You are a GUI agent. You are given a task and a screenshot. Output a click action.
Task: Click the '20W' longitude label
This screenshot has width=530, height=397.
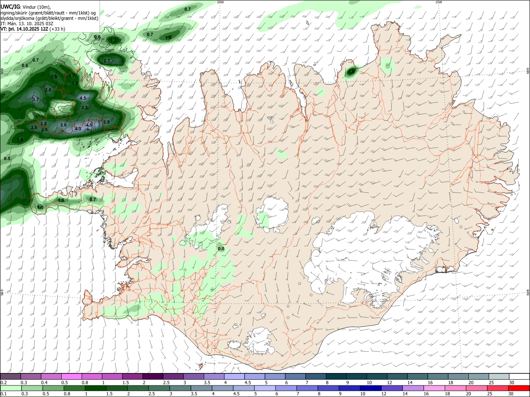[220, 2]
